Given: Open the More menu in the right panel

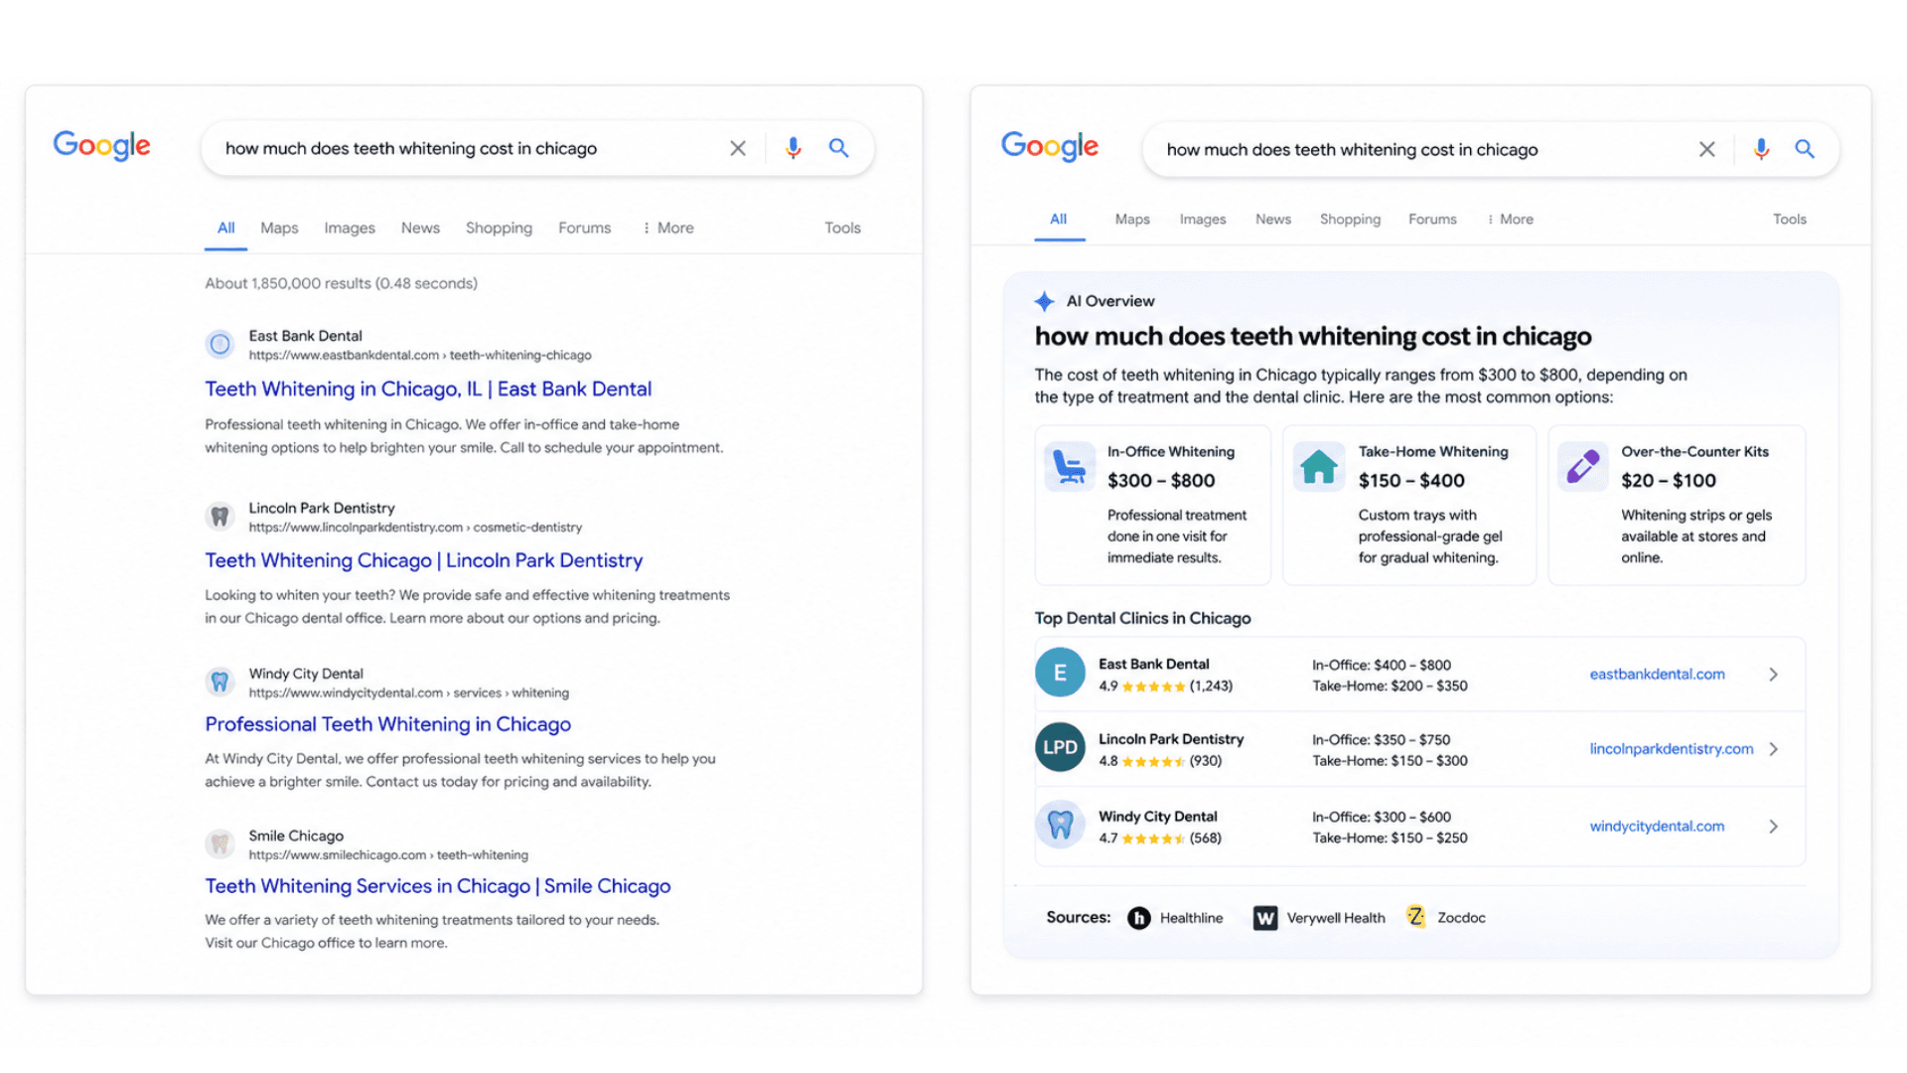Looking at the screenshot, I should pyautogui.click(x=1510, y=220).
